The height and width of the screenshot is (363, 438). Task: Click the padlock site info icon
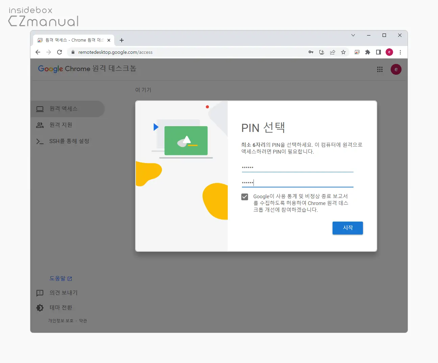(73, 52)
